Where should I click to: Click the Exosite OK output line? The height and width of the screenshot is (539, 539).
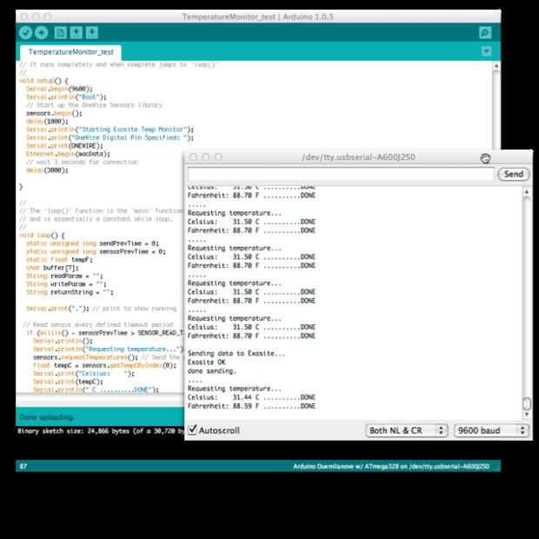click(206, 363)
